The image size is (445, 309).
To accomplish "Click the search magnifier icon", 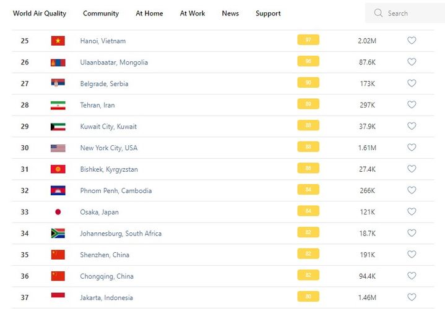I will click(x=378, y=13).
